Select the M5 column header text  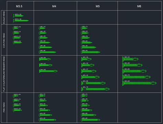click(98, 6)
